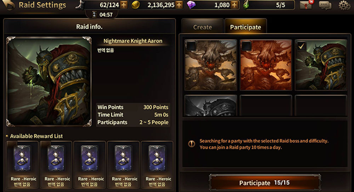Open the mailbox with new notification

click(x=306, y=5)
